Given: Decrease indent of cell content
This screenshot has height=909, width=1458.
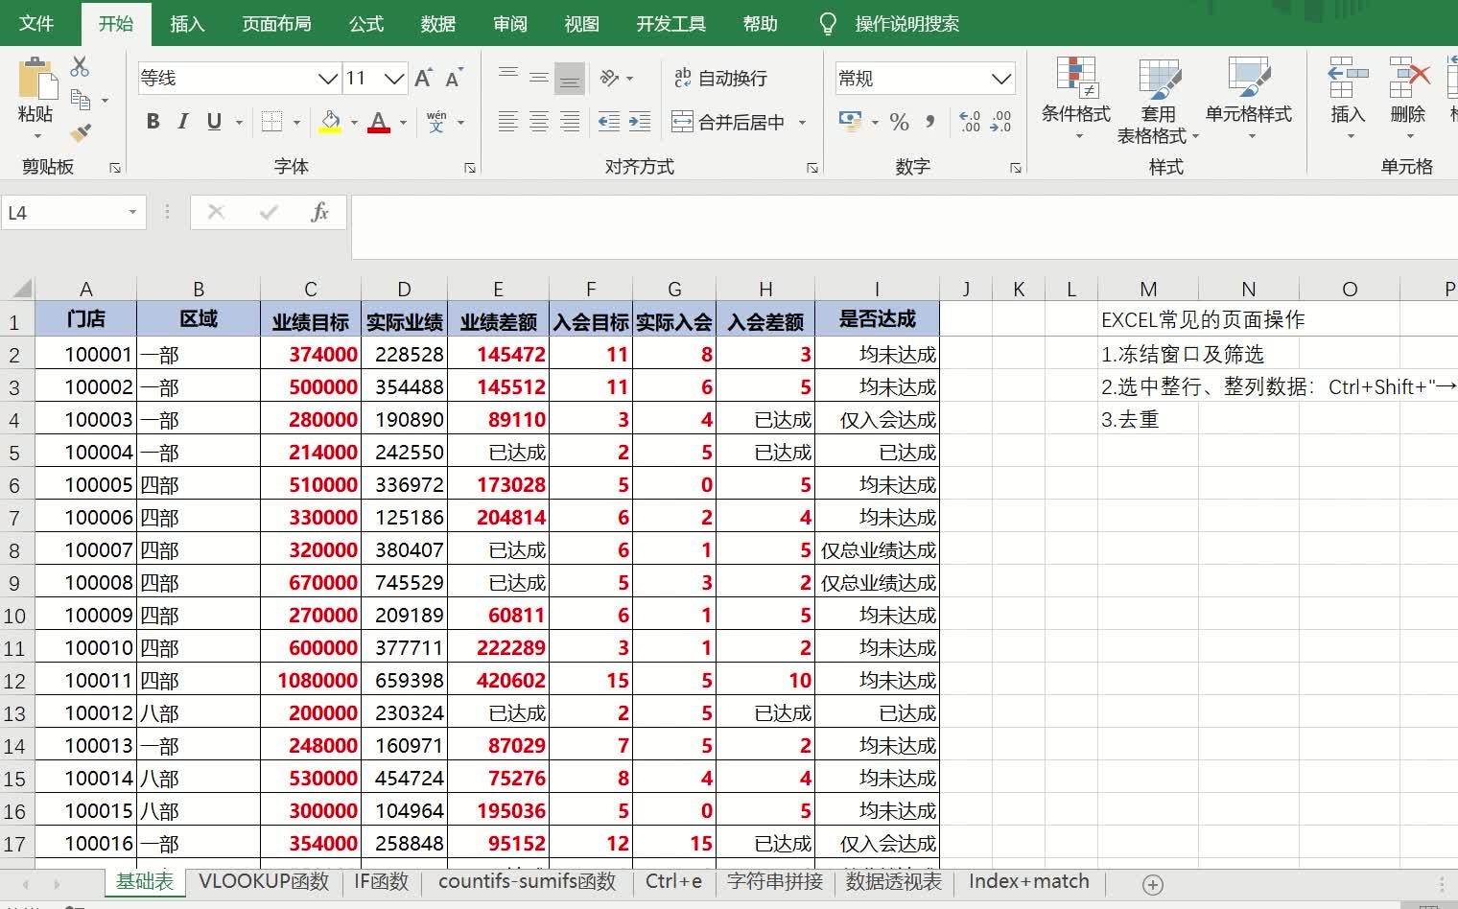Looking at the screenshot, I should click(609, 122).
